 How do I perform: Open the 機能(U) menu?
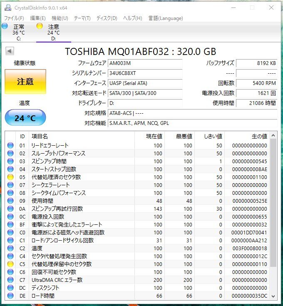click(x=60, y=18)
